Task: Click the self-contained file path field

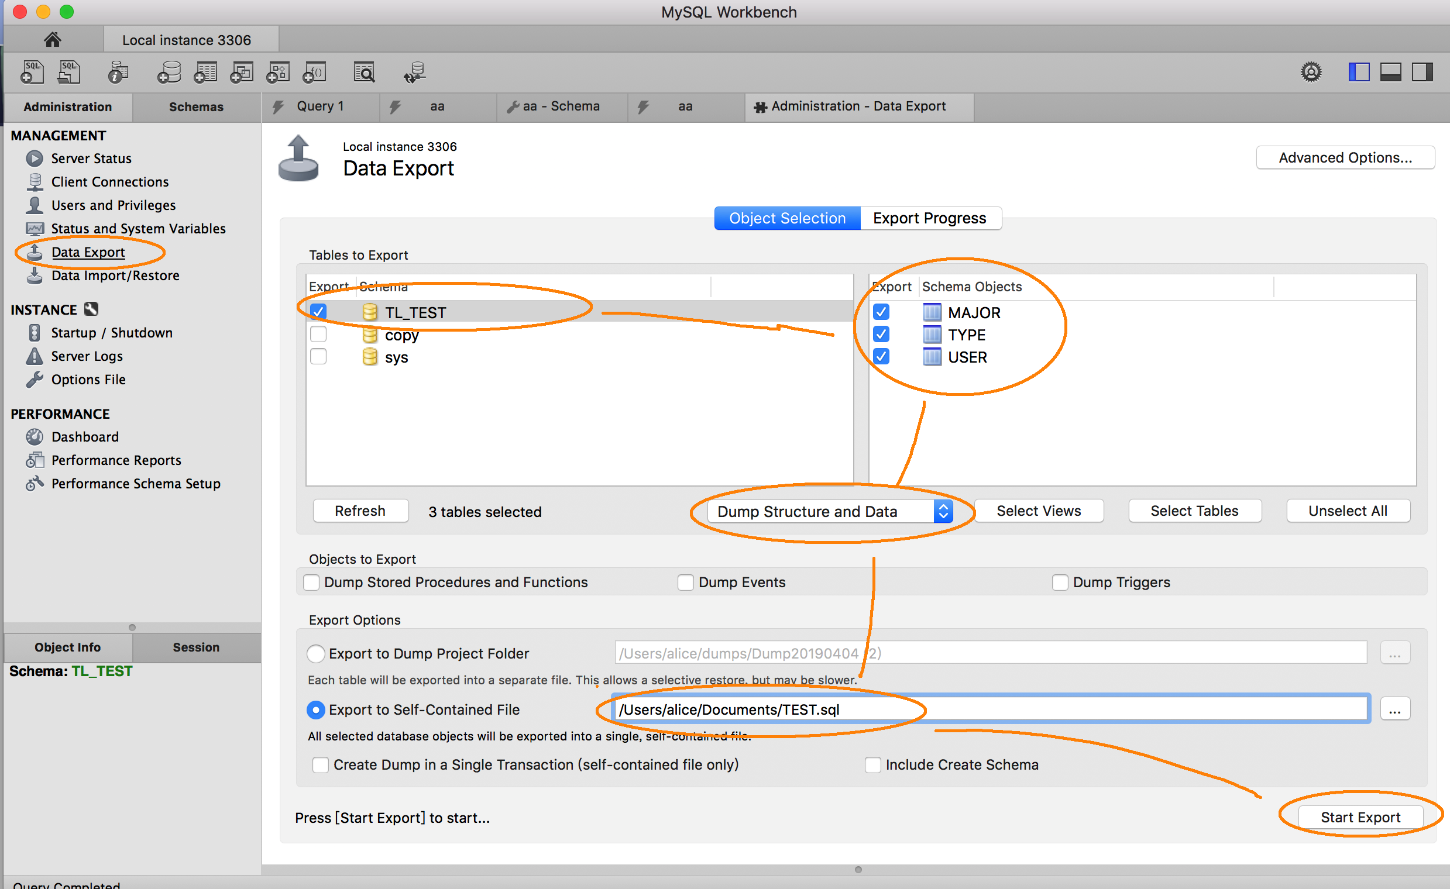Action: (x=989, y=709)
